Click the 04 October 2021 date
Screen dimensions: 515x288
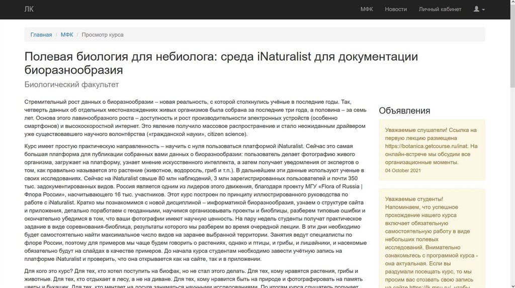point(403,171)
